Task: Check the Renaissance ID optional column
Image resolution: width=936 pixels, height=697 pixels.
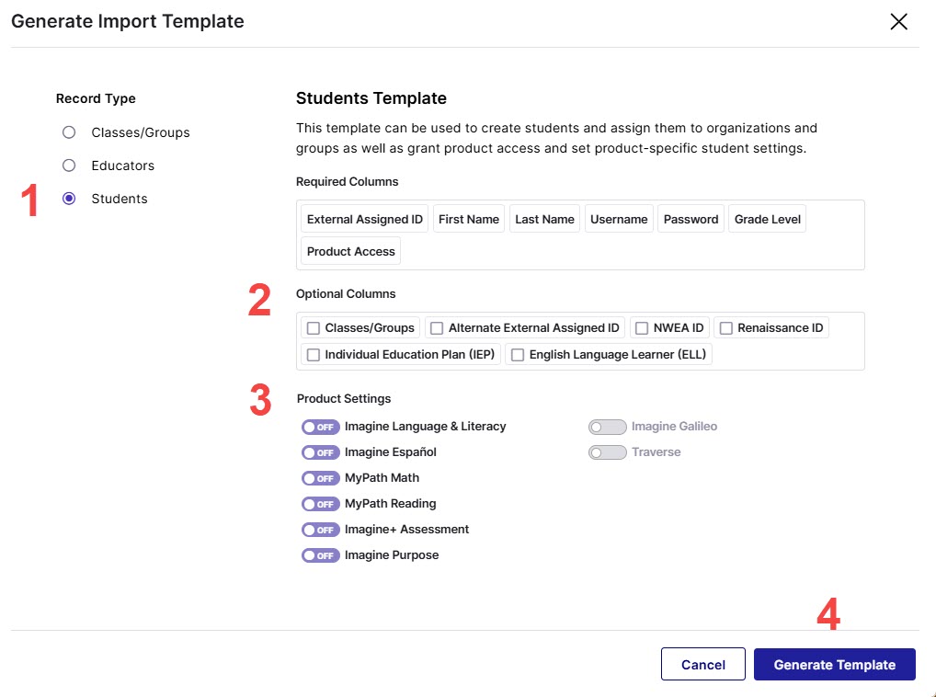Action: 725,328
